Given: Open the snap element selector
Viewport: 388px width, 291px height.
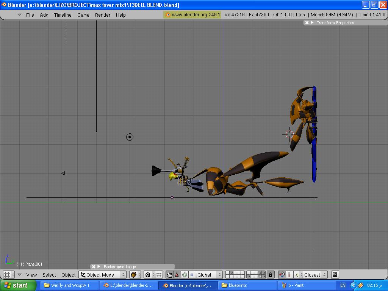Looking at the screenshot, I should coord(298,275).
